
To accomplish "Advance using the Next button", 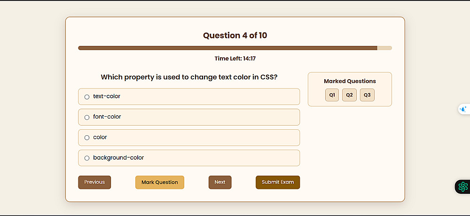I will [220, 182].
